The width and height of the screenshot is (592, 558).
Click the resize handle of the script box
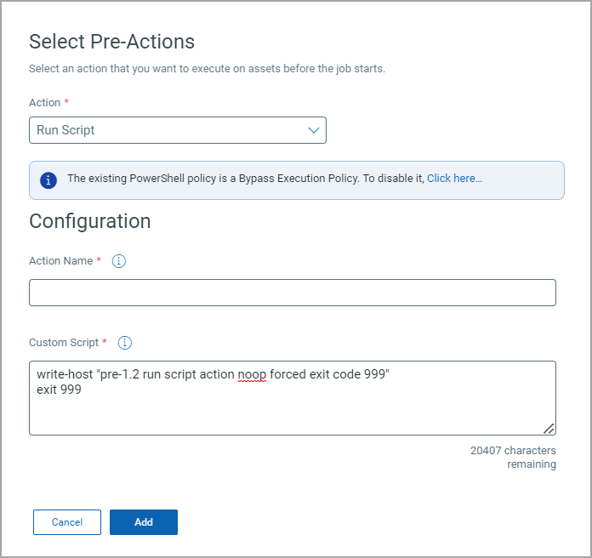tap(549, 428)
